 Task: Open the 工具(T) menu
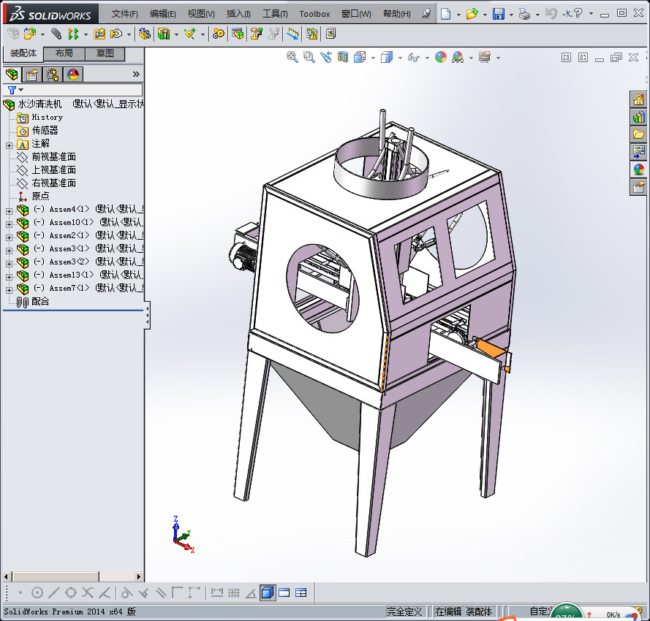click(x=275, y=14)
